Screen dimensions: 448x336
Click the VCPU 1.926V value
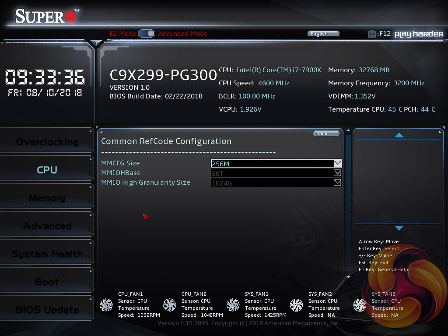251,109
